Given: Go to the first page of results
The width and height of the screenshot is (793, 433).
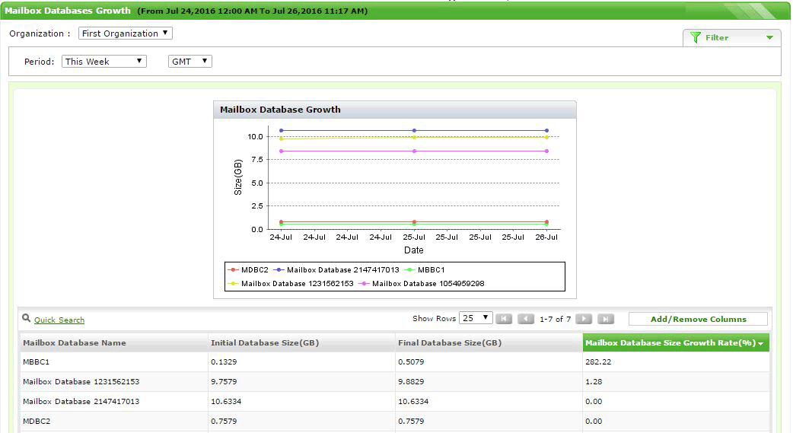Looking at the screenshot, I should point(504,319).
